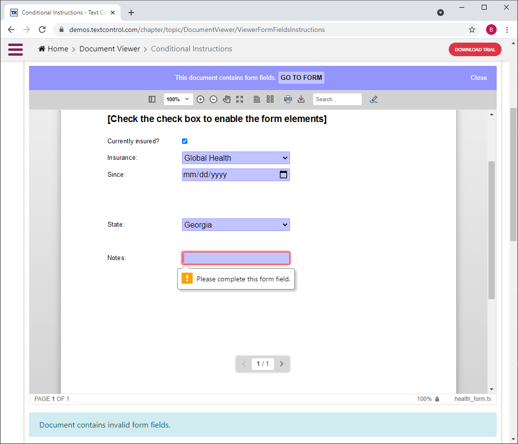This screenshot has width=518, height=444.
Task: Click the Since date input field
Action: click(x=236, y=174)
